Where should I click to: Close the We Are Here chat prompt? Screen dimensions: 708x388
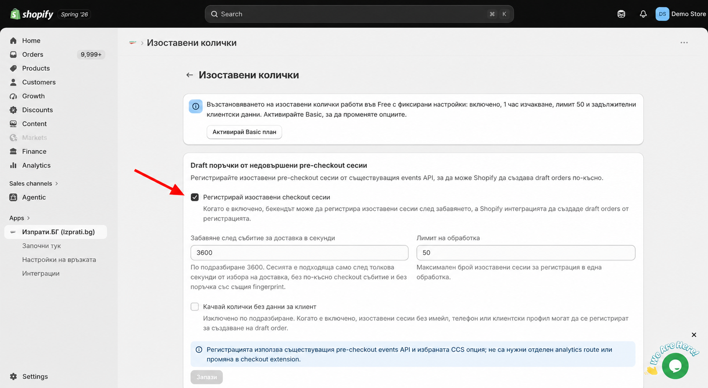pyautogui.click(x=694, y=335)
